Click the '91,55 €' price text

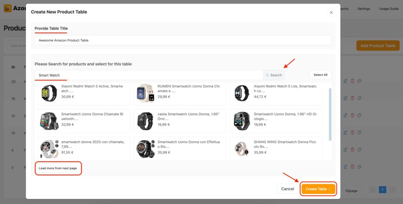click(x=68, y=152)
